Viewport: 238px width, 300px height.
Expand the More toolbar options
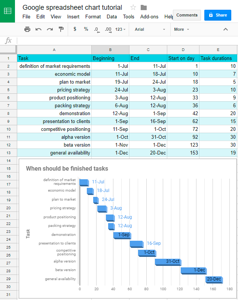tap(181, 29)
